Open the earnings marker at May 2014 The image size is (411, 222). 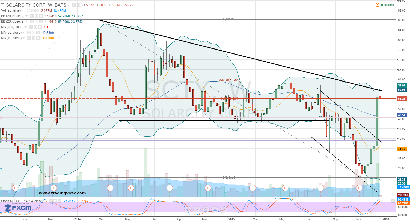point(131,188)
